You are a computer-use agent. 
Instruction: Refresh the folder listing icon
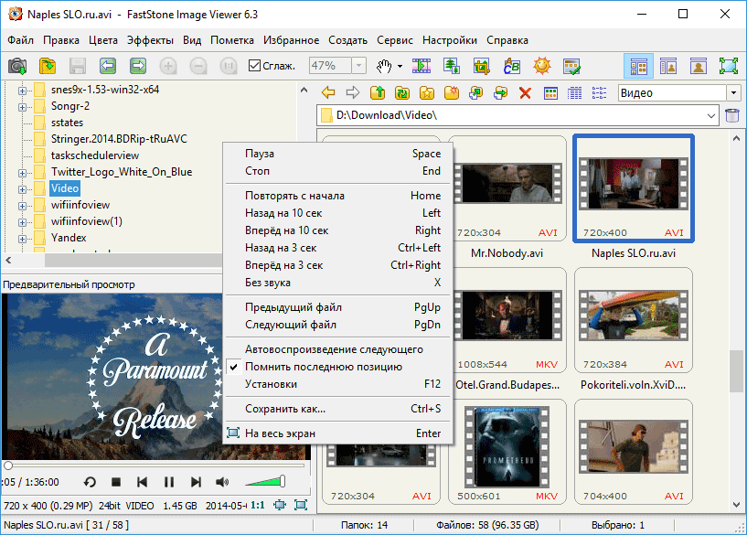tap(402, 92)
